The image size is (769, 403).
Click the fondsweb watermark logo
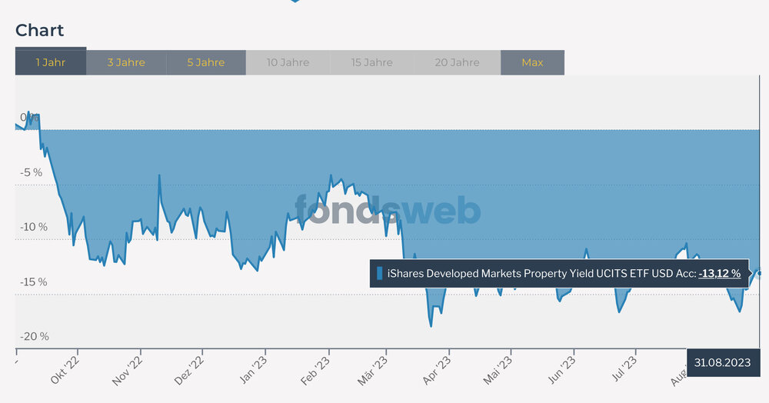pyautogui.click(x=388, y=210)
